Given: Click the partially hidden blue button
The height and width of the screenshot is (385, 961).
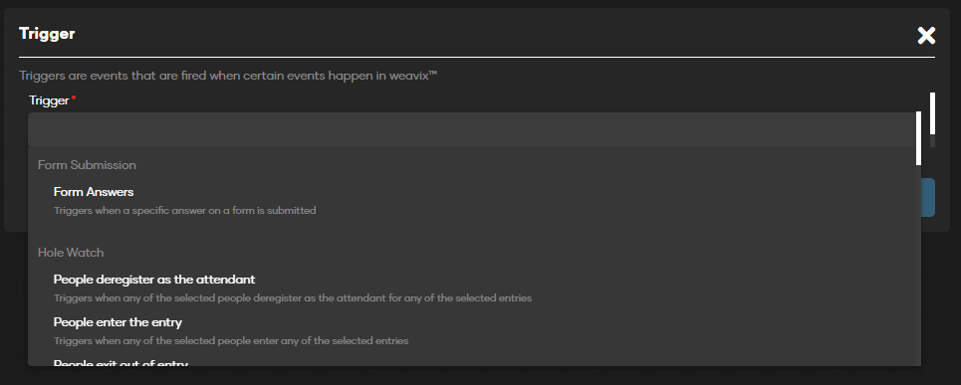Looking at the screenshot, I should coord(928,197).
